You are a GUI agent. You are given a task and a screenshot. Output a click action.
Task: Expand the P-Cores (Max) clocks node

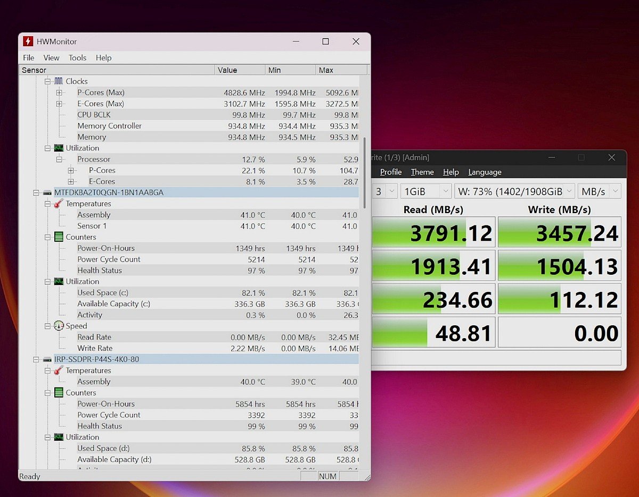click(59, 92)
